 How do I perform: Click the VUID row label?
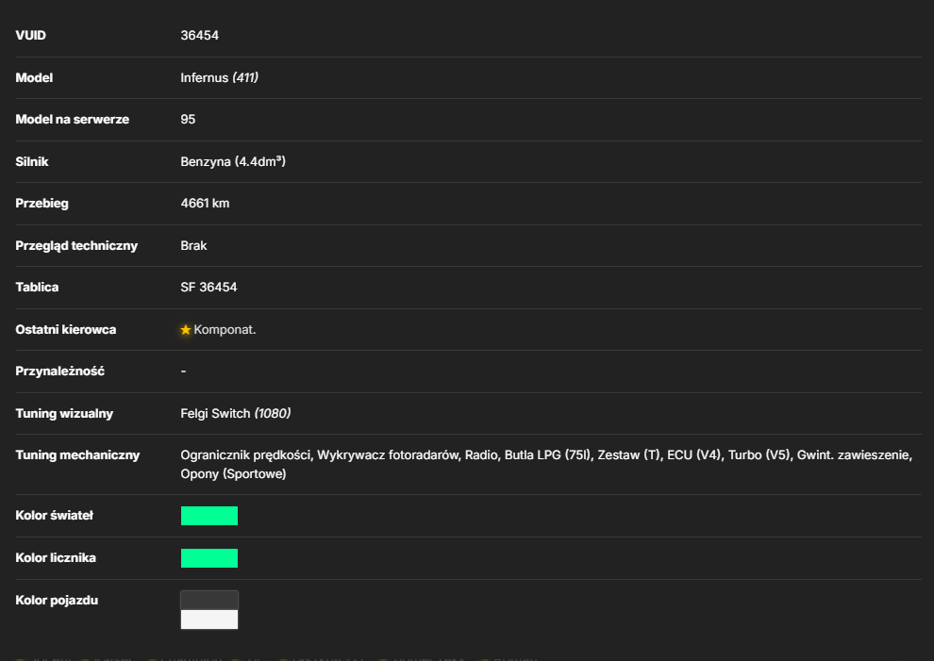(x=30, y=35)
